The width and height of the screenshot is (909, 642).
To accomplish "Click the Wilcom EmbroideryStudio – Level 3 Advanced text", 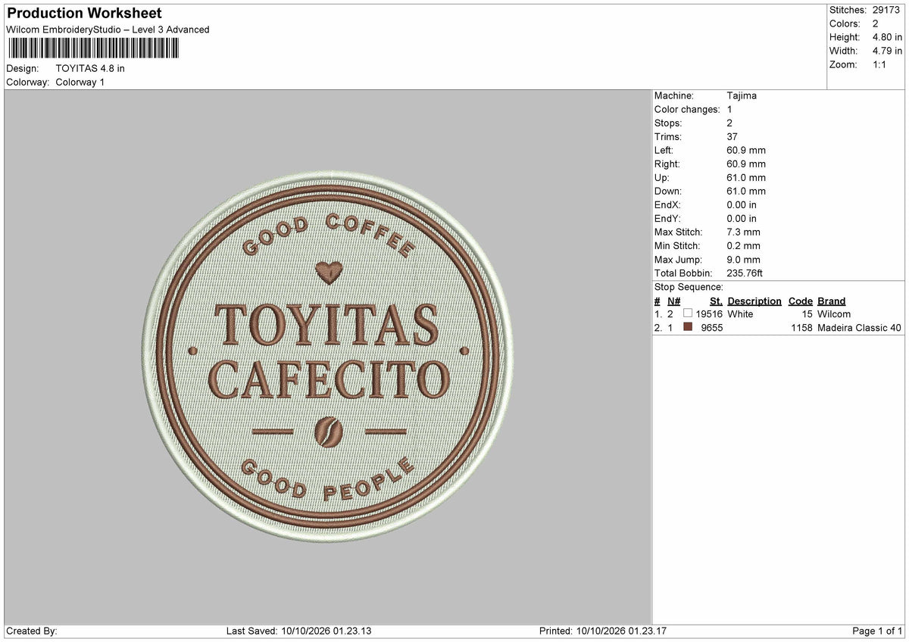I will tap(108, 30).
